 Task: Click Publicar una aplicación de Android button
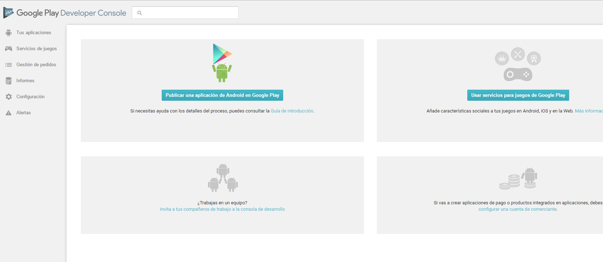coord(222,95)
